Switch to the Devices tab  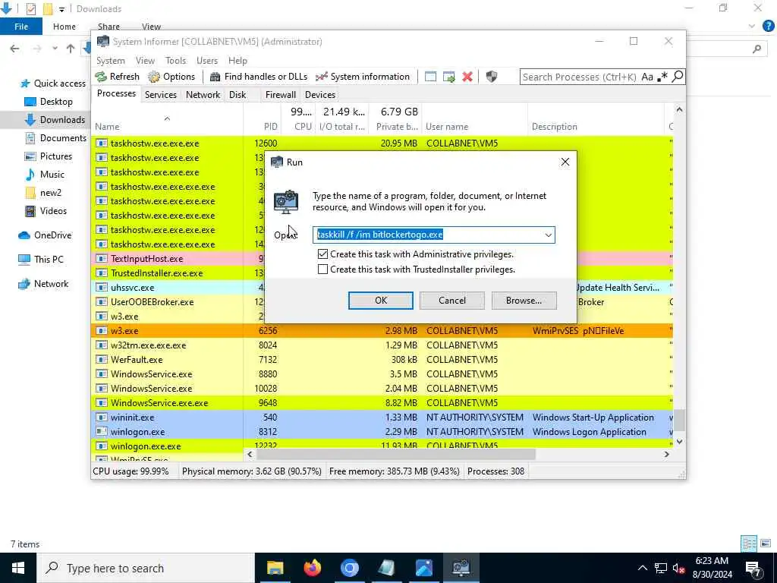320,95
